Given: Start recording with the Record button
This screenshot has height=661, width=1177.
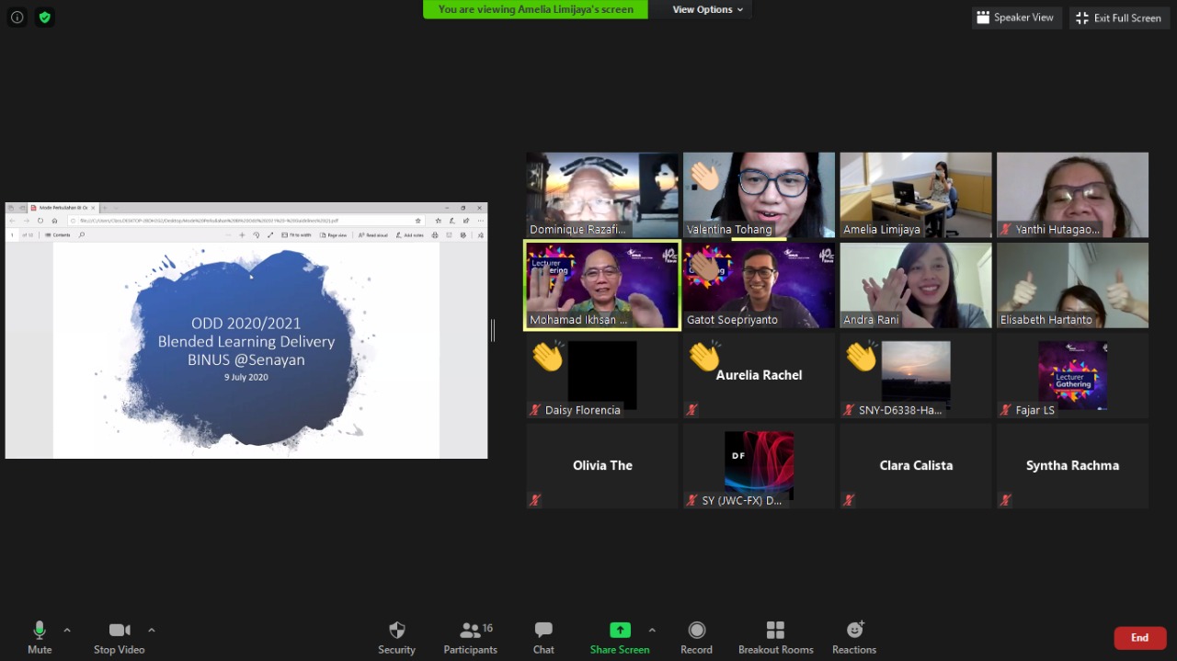Looking at the screenshot, I should pyautogui.click(x=696, y=636).
